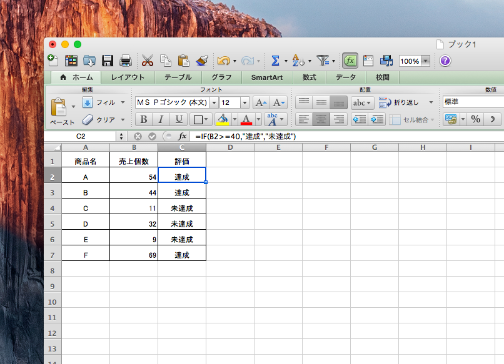Cancel formula entry X button

click(x=138, y=136)
